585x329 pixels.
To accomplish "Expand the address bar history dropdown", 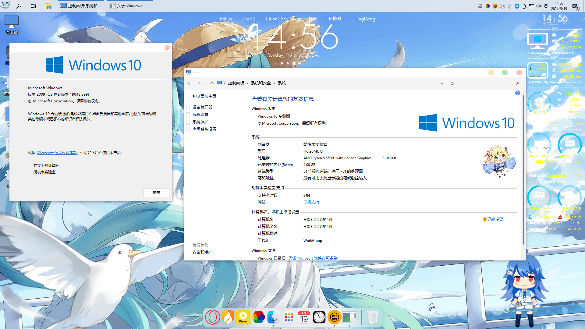I will 442,83.
